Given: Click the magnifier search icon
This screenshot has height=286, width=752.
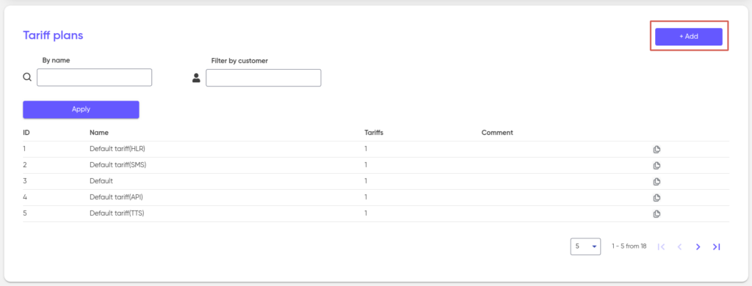Looking at the screenshot, I should tap(27, 77).
